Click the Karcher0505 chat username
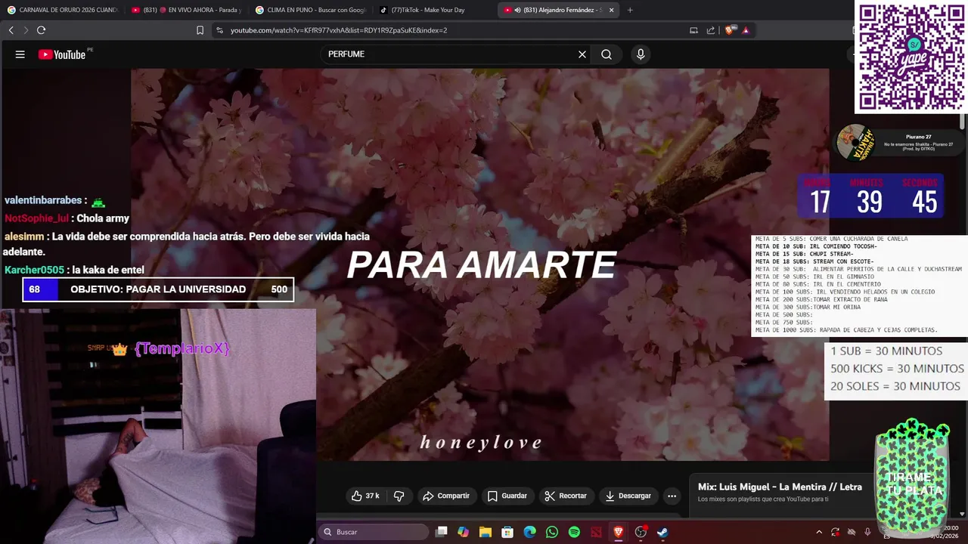Viewport: 968px width, 544px height. click(34, 270)
